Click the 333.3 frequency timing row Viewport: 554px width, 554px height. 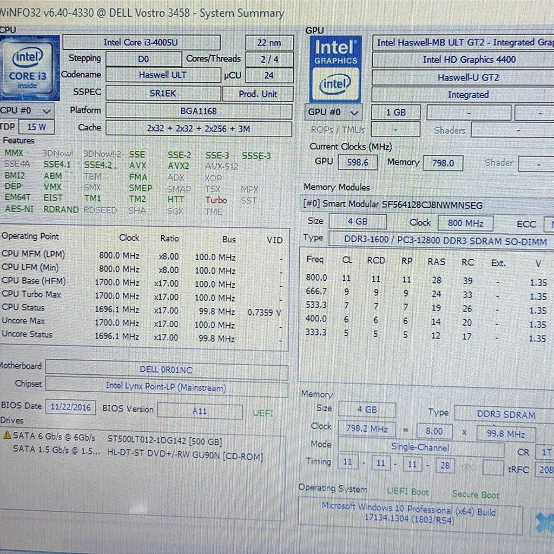[x=426, y=334]
